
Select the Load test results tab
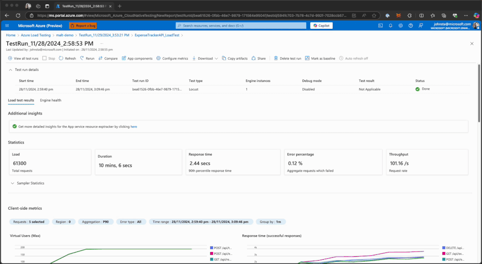(x=21, y=100)
